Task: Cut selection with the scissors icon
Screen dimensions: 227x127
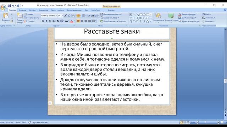Action: tap(12, 14)
